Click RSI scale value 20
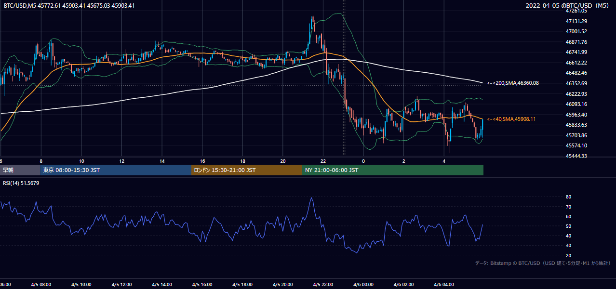Viewport: 616px width, 289px height. (569, 255)
